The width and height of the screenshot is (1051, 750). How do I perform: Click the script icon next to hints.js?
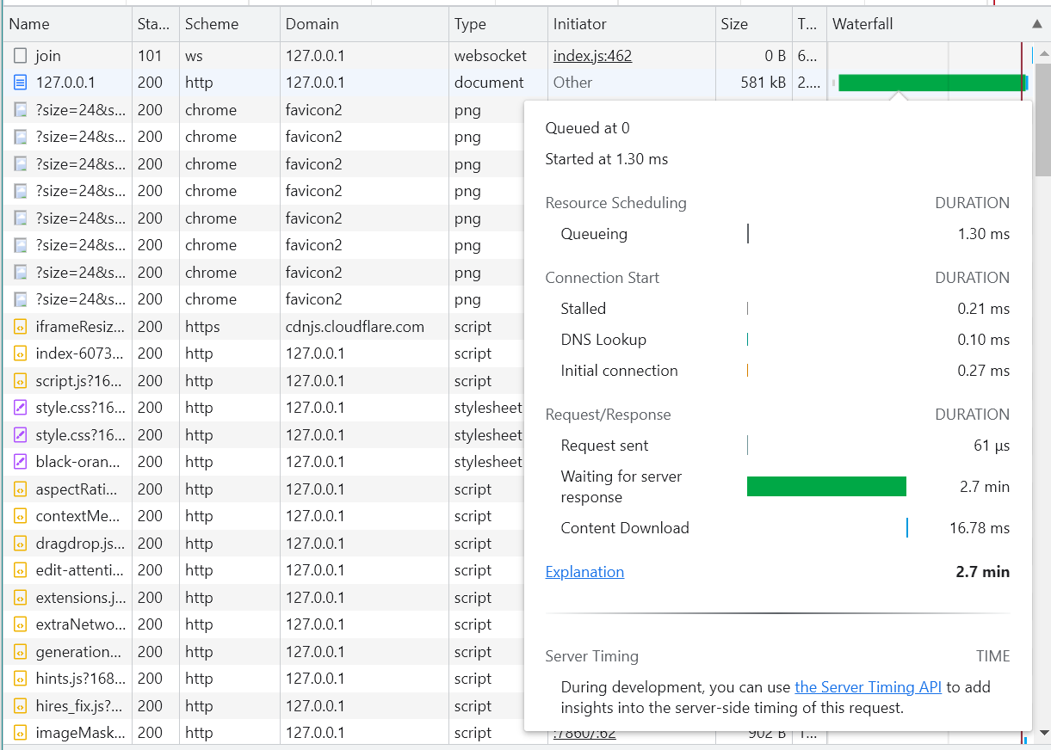click(x=19, y=679)
